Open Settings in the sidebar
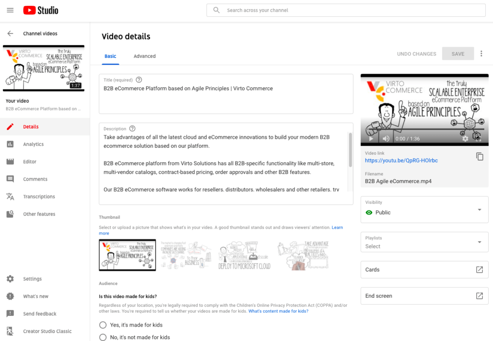 tap(45, 279)
